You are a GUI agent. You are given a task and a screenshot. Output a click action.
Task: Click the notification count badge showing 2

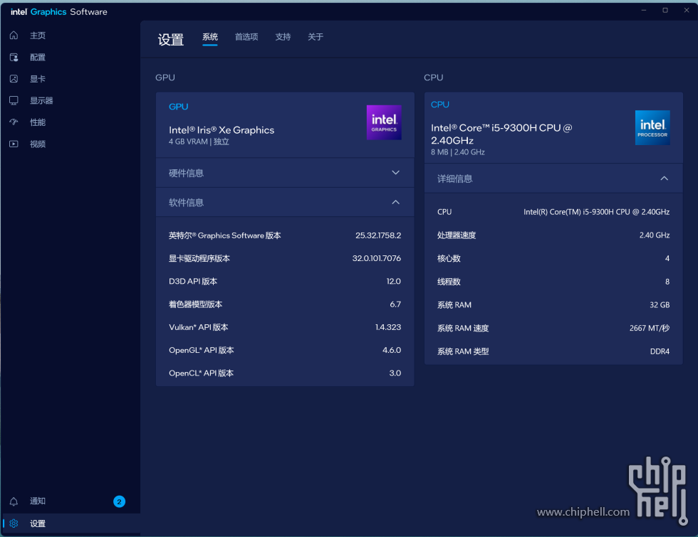click(119, 501)
